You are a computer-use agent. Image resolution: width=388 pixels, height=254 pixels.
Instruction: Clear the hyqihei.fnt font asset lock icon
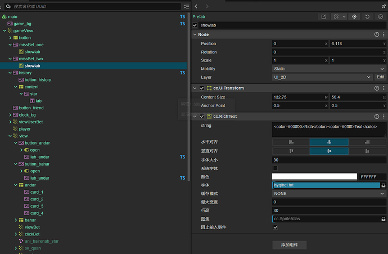point(384,185)
